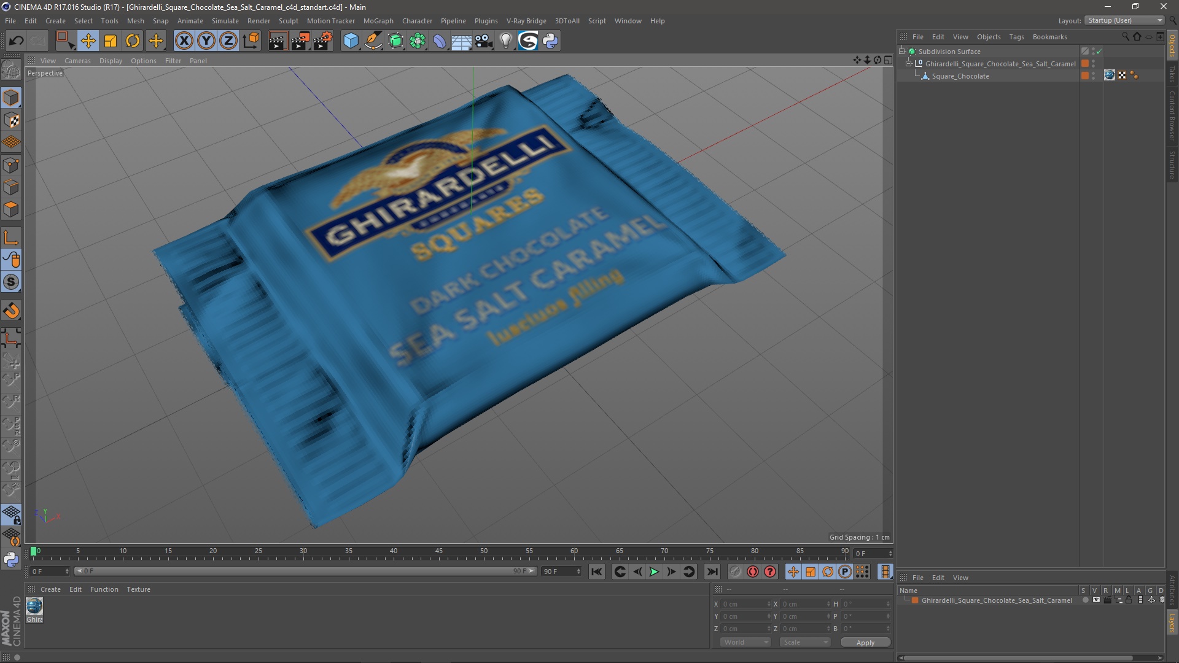Screen dimensions: 1179x663
Task: Select the Scale tool
Action: point(111,41)
